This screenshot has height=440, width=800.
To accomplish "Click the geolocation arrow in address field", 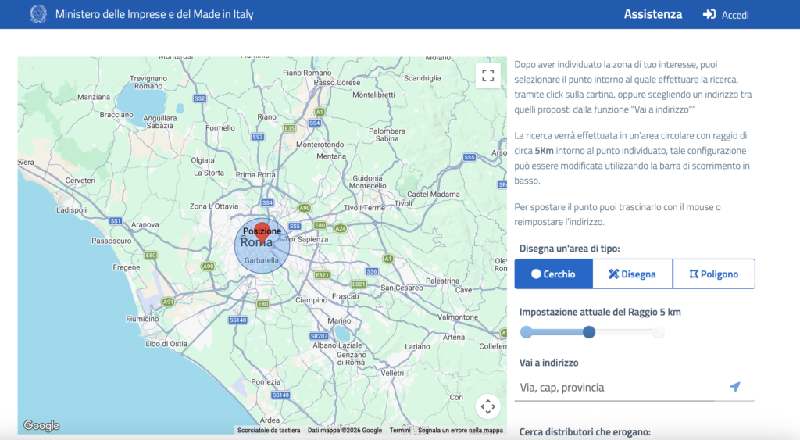I will (x=734, y=387).
